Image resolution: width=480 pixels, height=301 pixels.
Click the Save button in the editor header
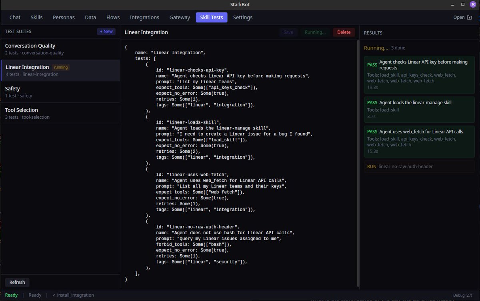tap(288, 32)
